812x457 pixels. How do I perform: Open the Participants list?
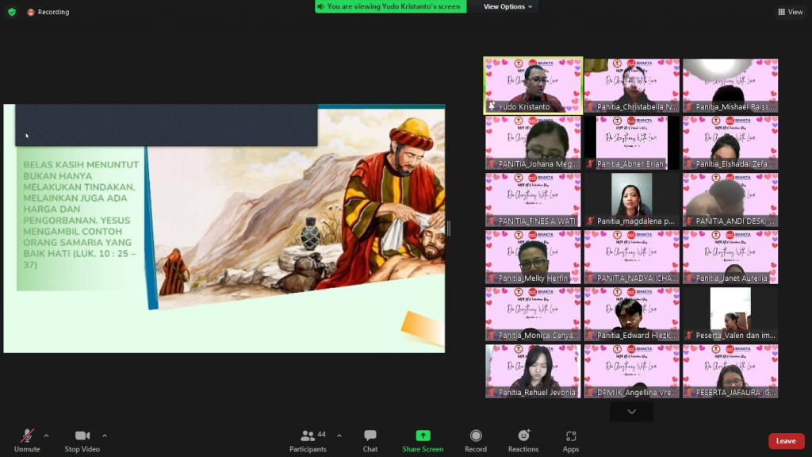[x=308, y=436]
